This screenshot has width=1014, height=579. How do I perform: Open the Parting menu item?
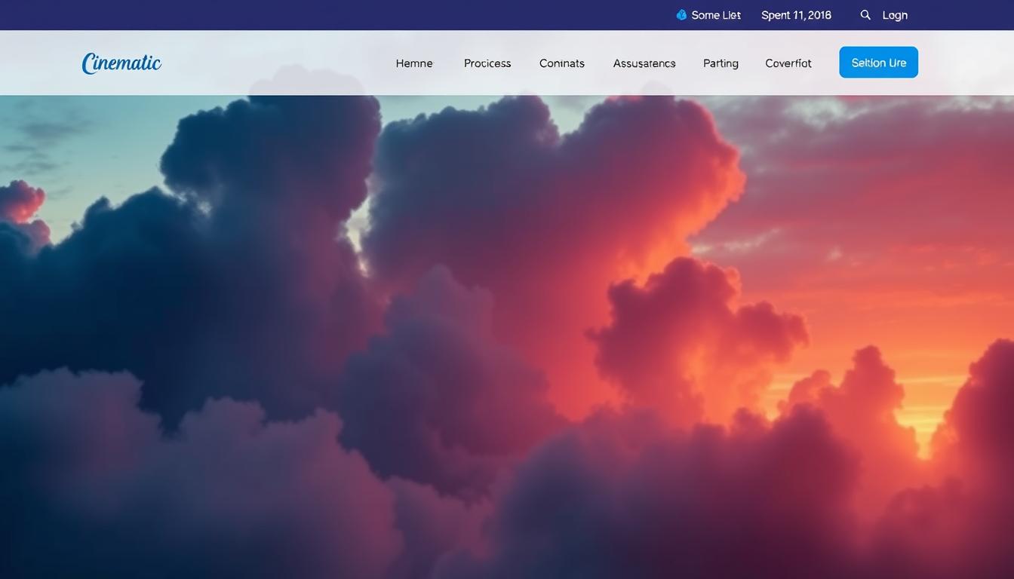[x=721, y=63]
